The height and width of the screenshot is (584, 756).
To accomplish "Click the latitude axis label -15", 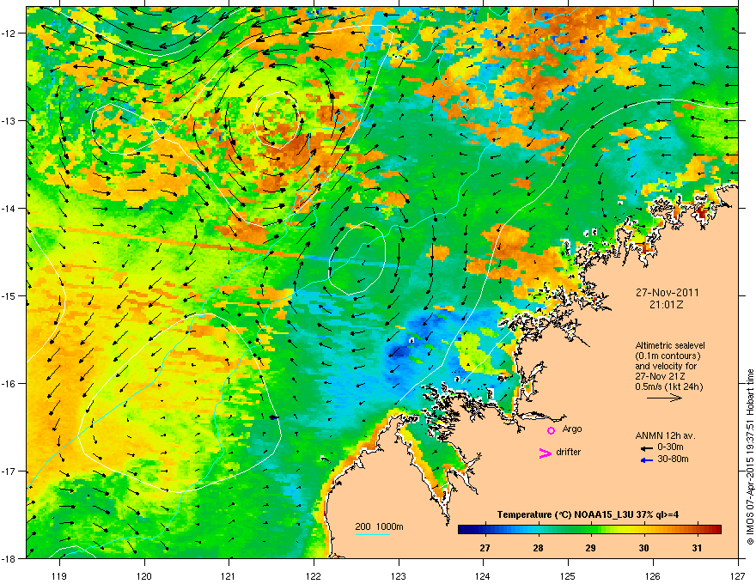I will (x=10, y=295).
